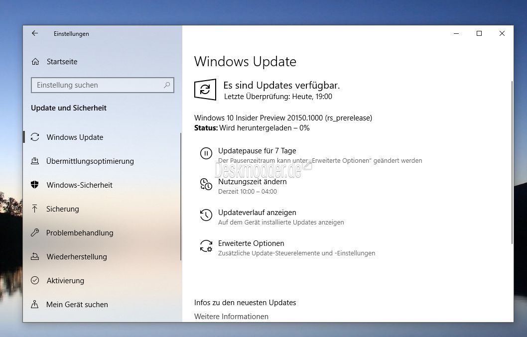Click the back arrow in Einstellungen
The height and width of the screenshot is (337, 527).
(35, 33)
